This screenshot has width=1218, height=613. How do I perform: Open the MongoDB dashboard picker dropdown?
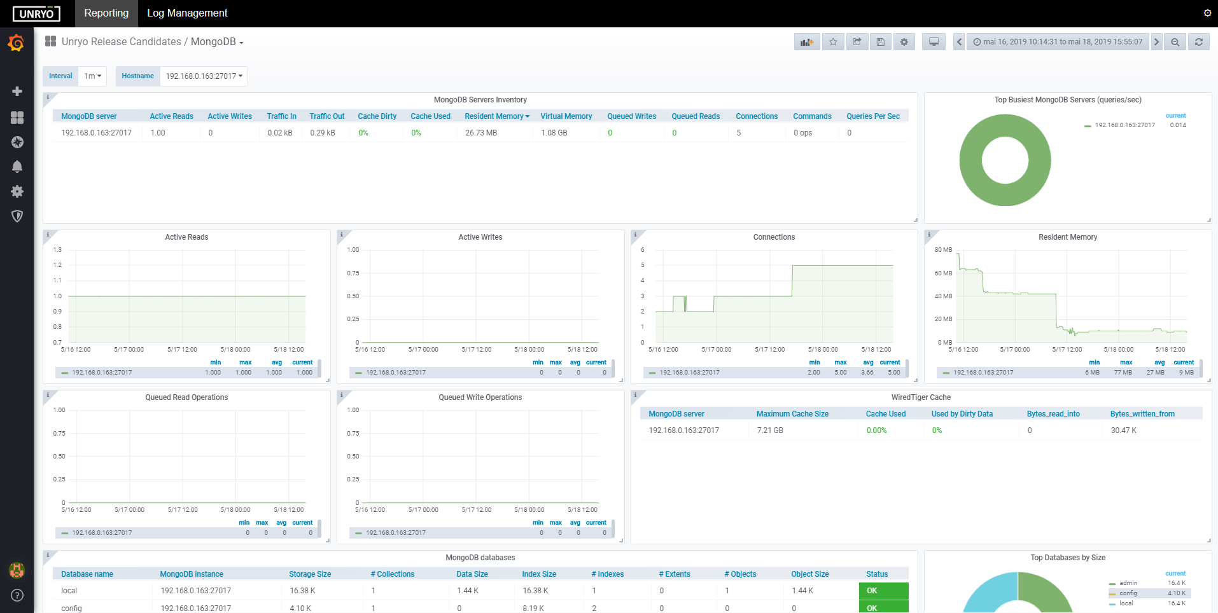click(217, 42)
